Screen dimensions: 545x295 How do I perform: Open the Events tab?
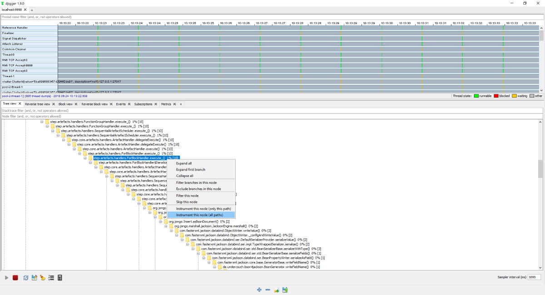coord(121,104)
